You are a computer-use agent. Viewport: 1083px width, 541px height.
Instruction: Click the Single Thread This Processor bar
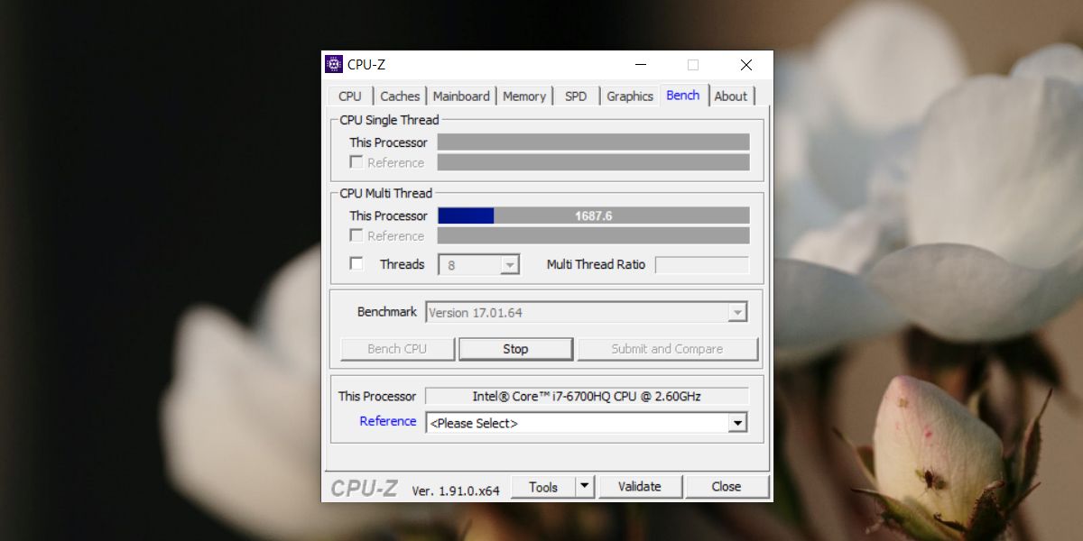(x=594, y=142)
